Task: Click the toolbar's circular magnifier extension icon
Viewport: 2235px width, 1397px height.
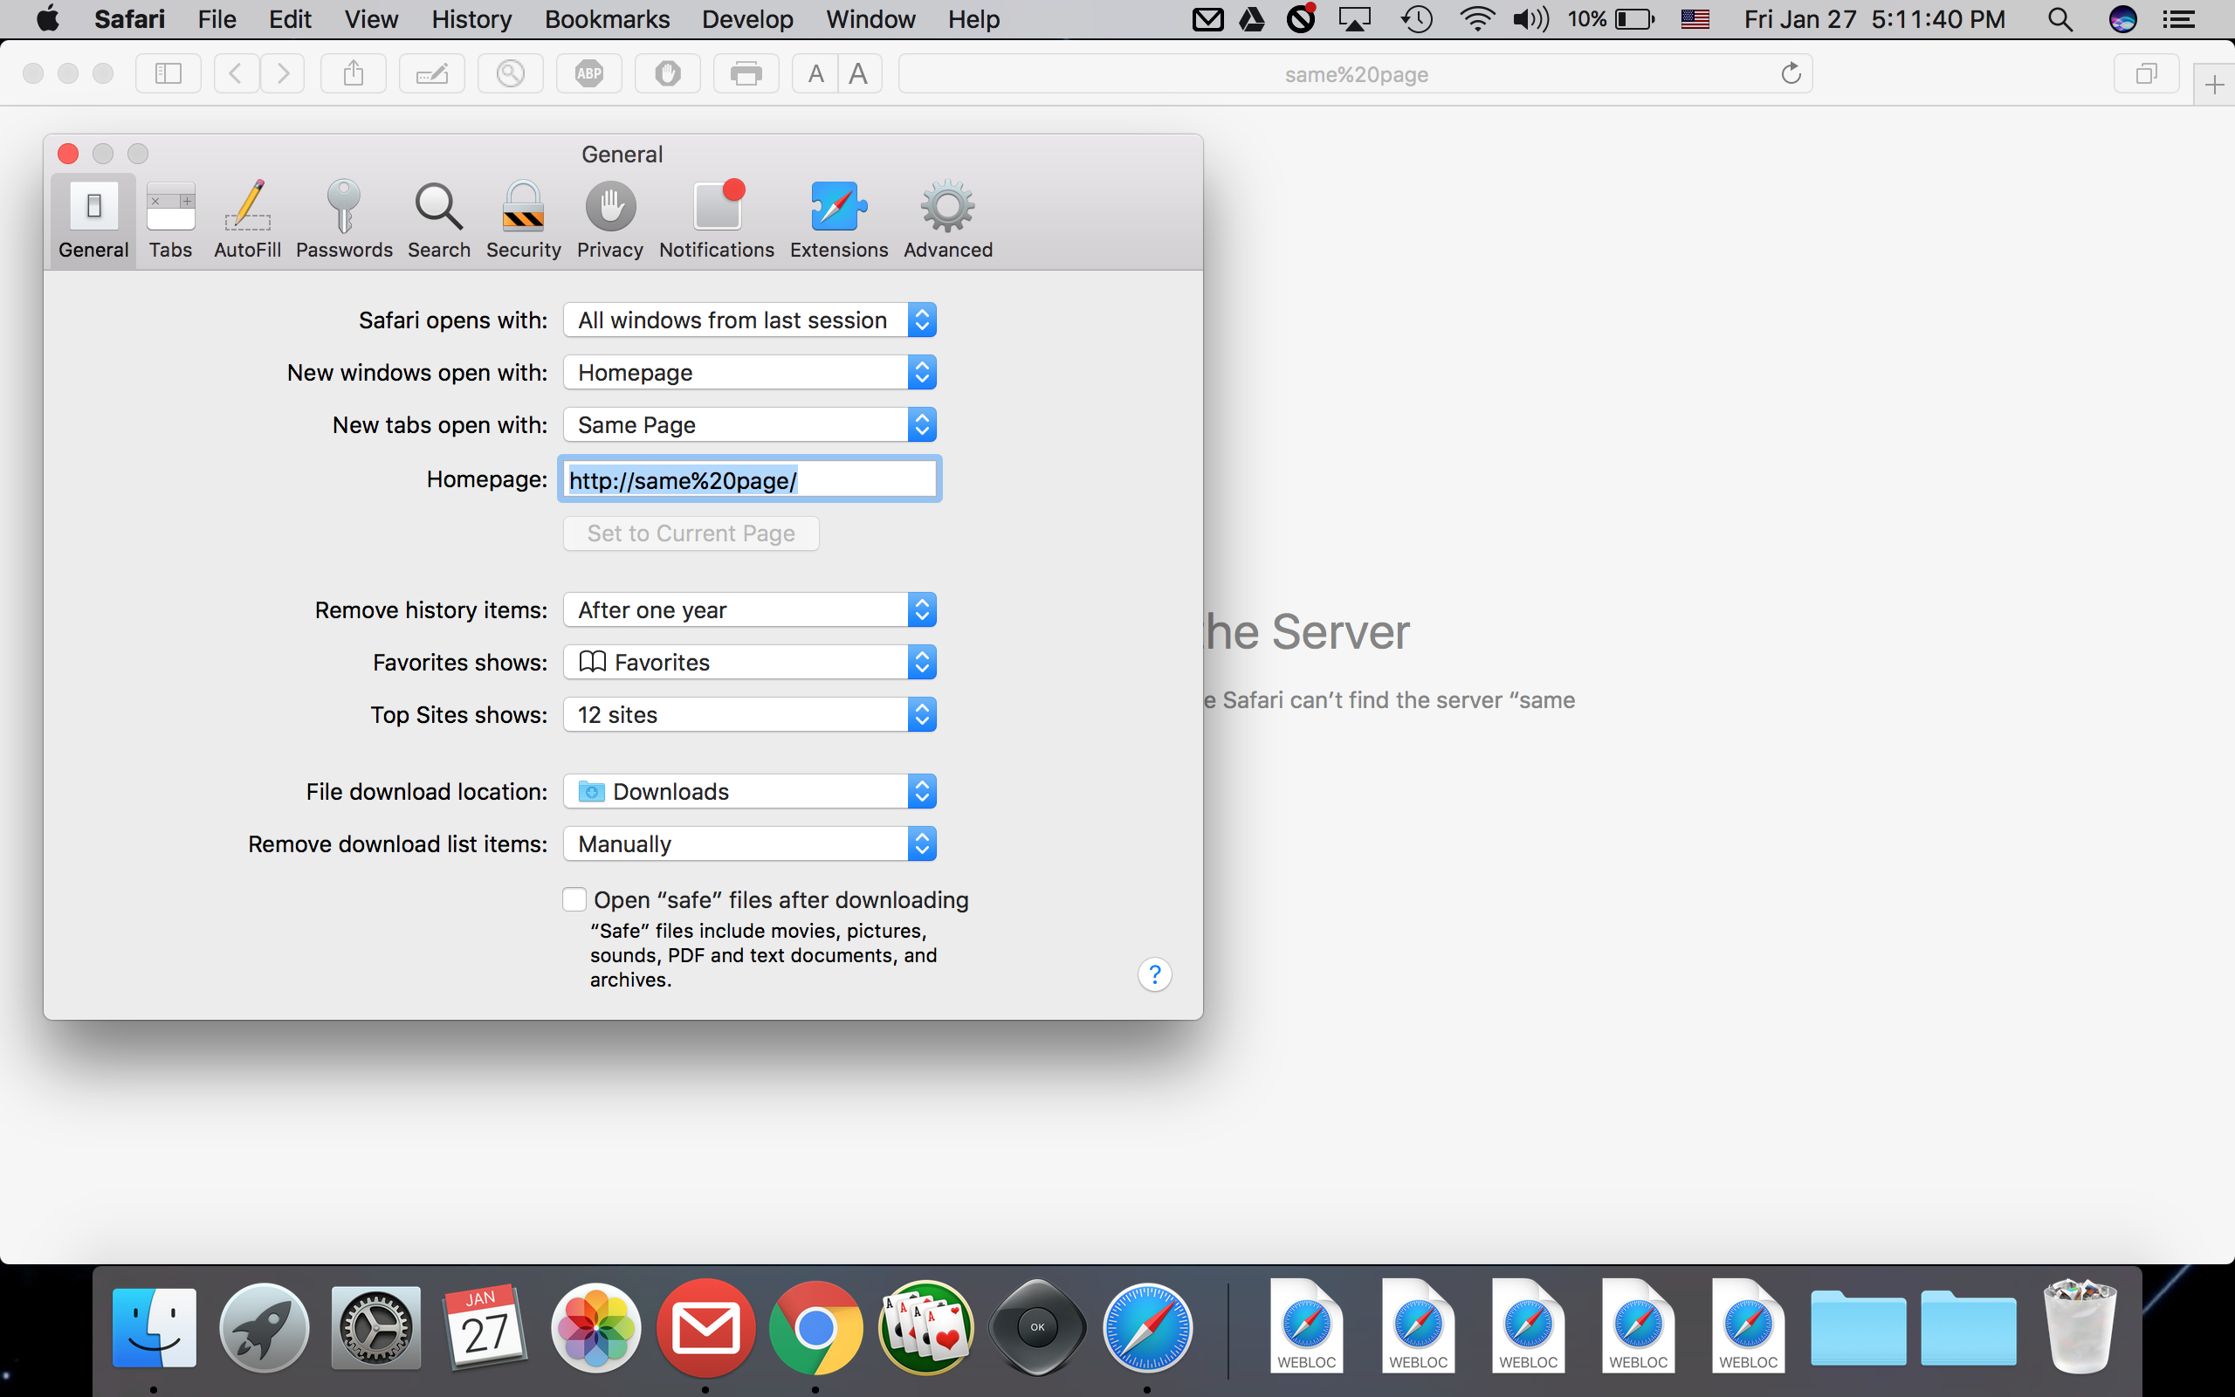Action: (511, 74)
